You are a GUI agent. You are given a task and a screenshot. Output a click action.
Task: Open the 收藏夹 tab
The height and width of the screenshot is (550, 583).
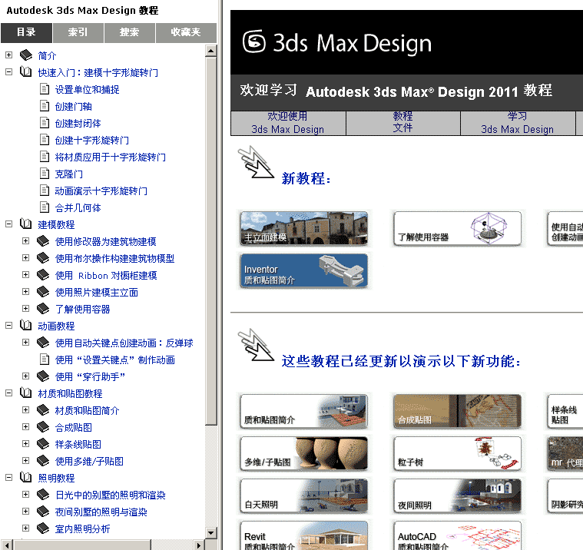point(186,33)
